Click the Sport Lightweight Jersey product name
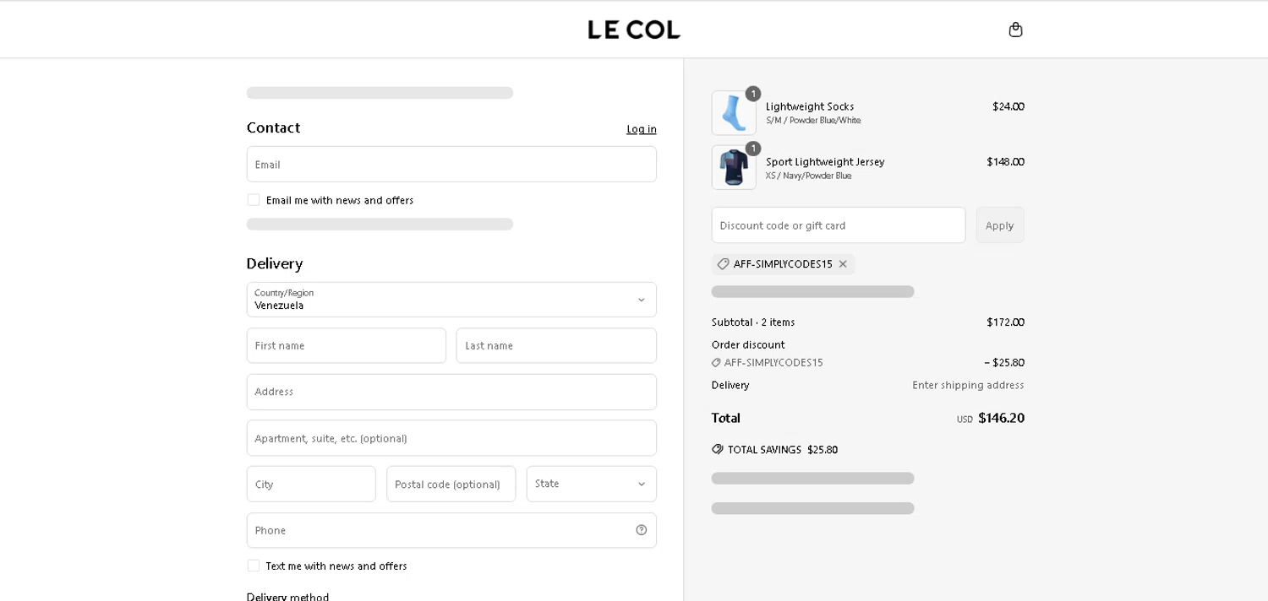 [825, 161]
